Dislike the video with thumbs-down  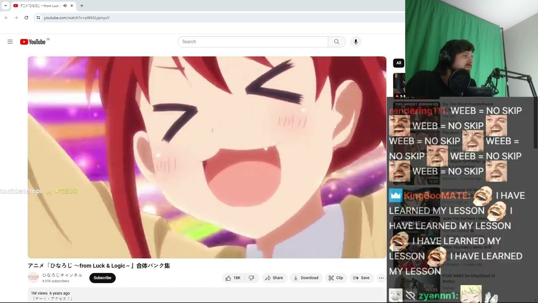pos(251,278)
